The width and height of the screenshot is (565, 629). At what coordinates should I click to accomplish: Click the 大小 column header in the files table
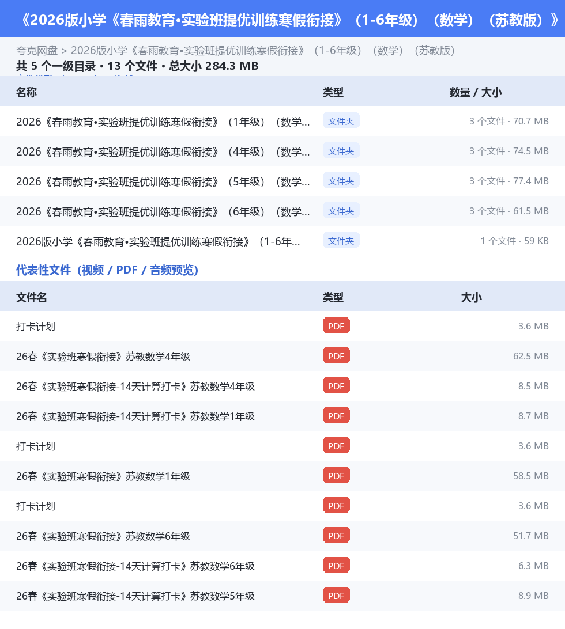(472, 297)
